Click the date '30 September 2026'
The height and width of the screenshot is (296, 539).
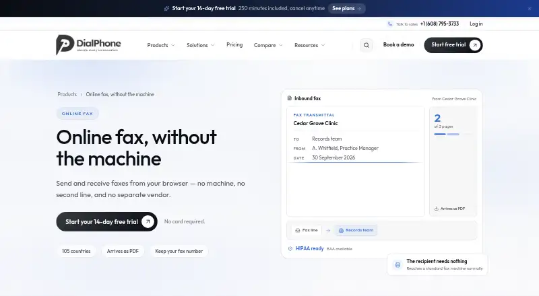point(334,157)
